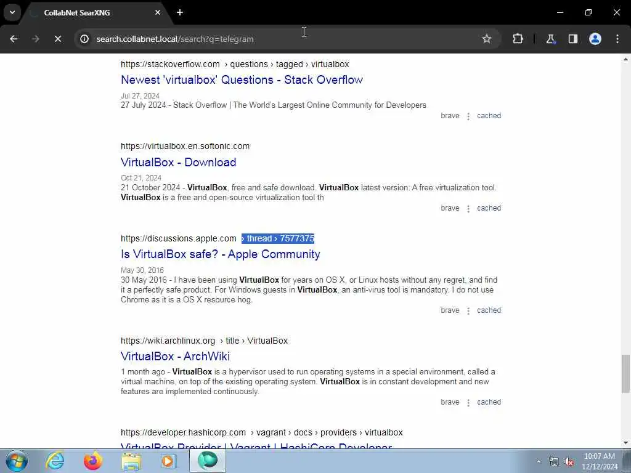Show hidden system tray icons arrow
The width and height of the screenshot is (631, 473).
(x=539, y=461)
